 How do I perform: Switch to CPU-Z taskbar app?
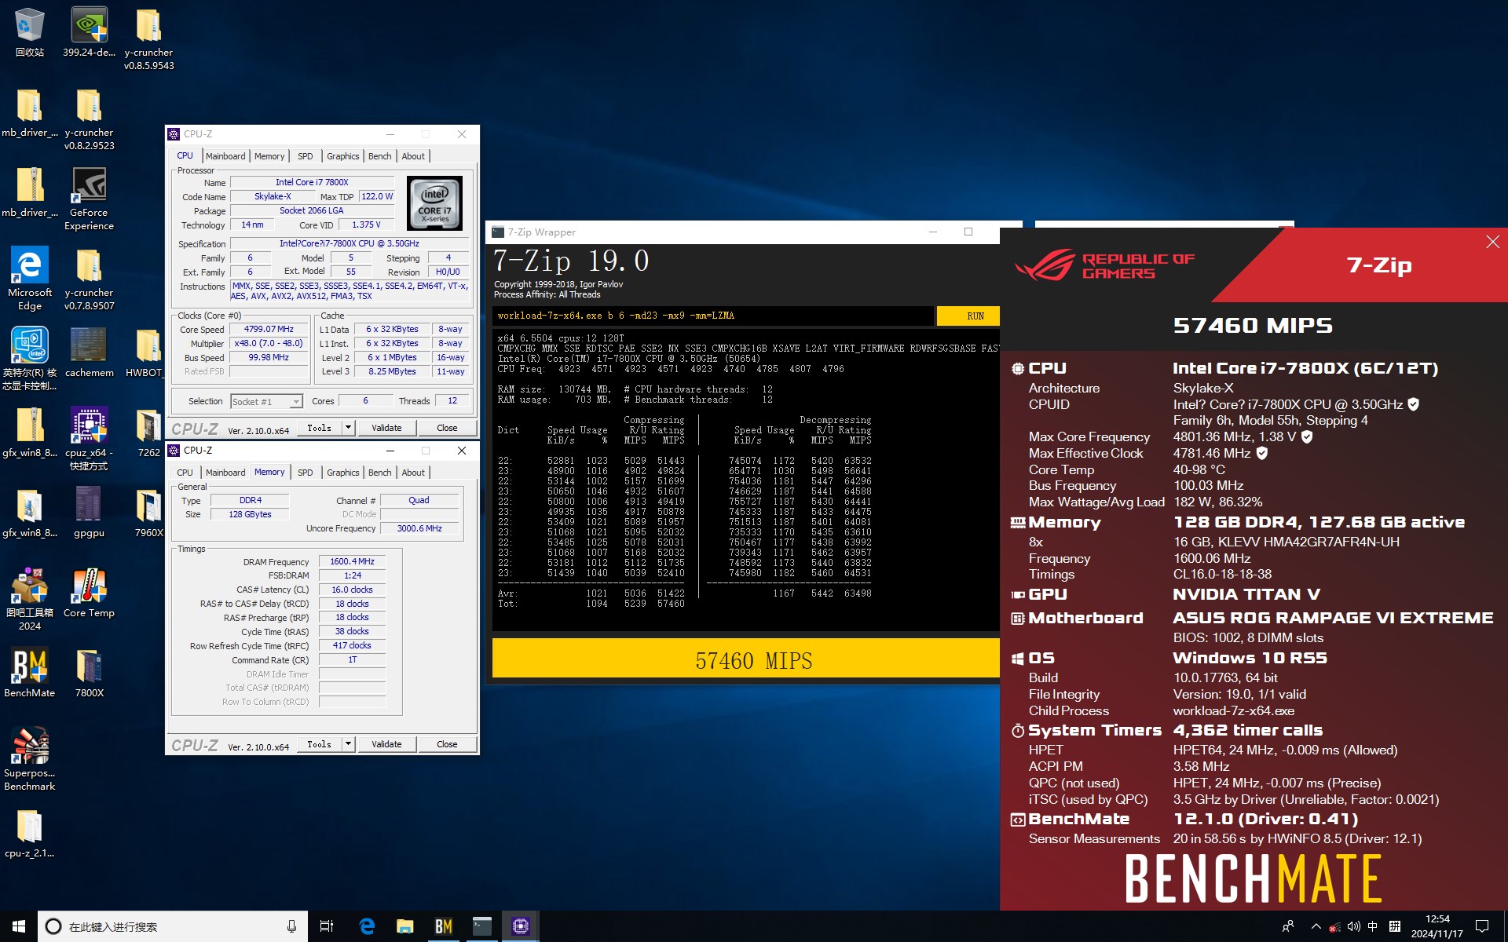click(520, 926)
